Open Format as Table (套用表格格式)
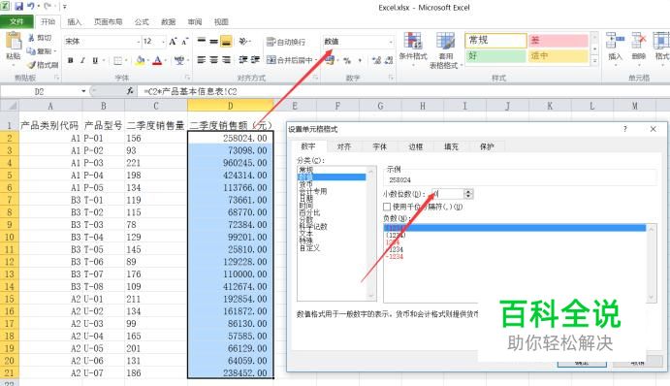The height and width of the screenshot is (386, 670). (x=445, y=50)
